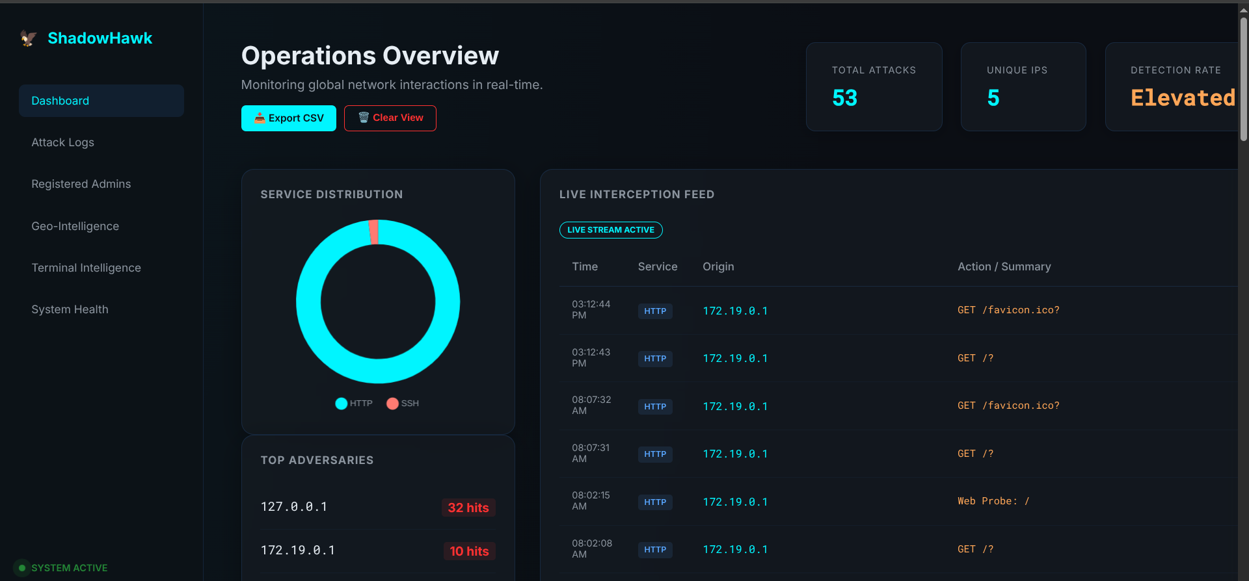Click the Live Stream Active badge
1249x581 pixels.
[x=611, y=230]
